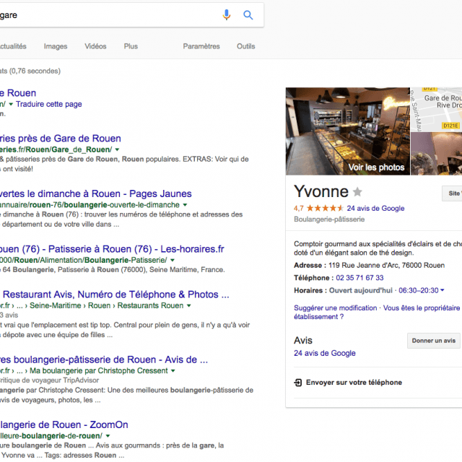The image size is (462, 462).
Task: Click the send-to-phone icon beside Envoyer
Action: (298, 383)
